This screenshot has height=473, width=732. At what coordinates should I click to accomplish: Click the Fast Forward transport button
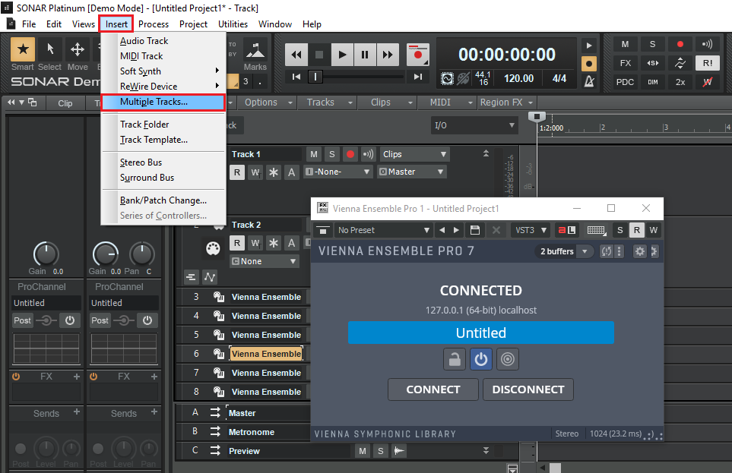pos(388,55)
